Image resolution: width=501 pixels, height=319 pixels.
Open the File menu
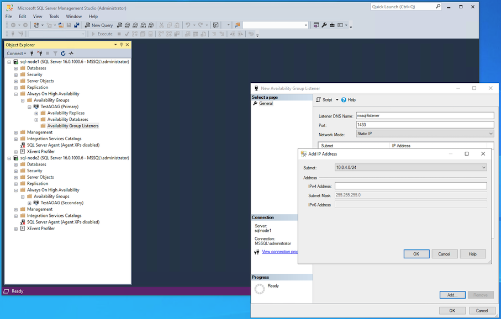pos(9,17)
